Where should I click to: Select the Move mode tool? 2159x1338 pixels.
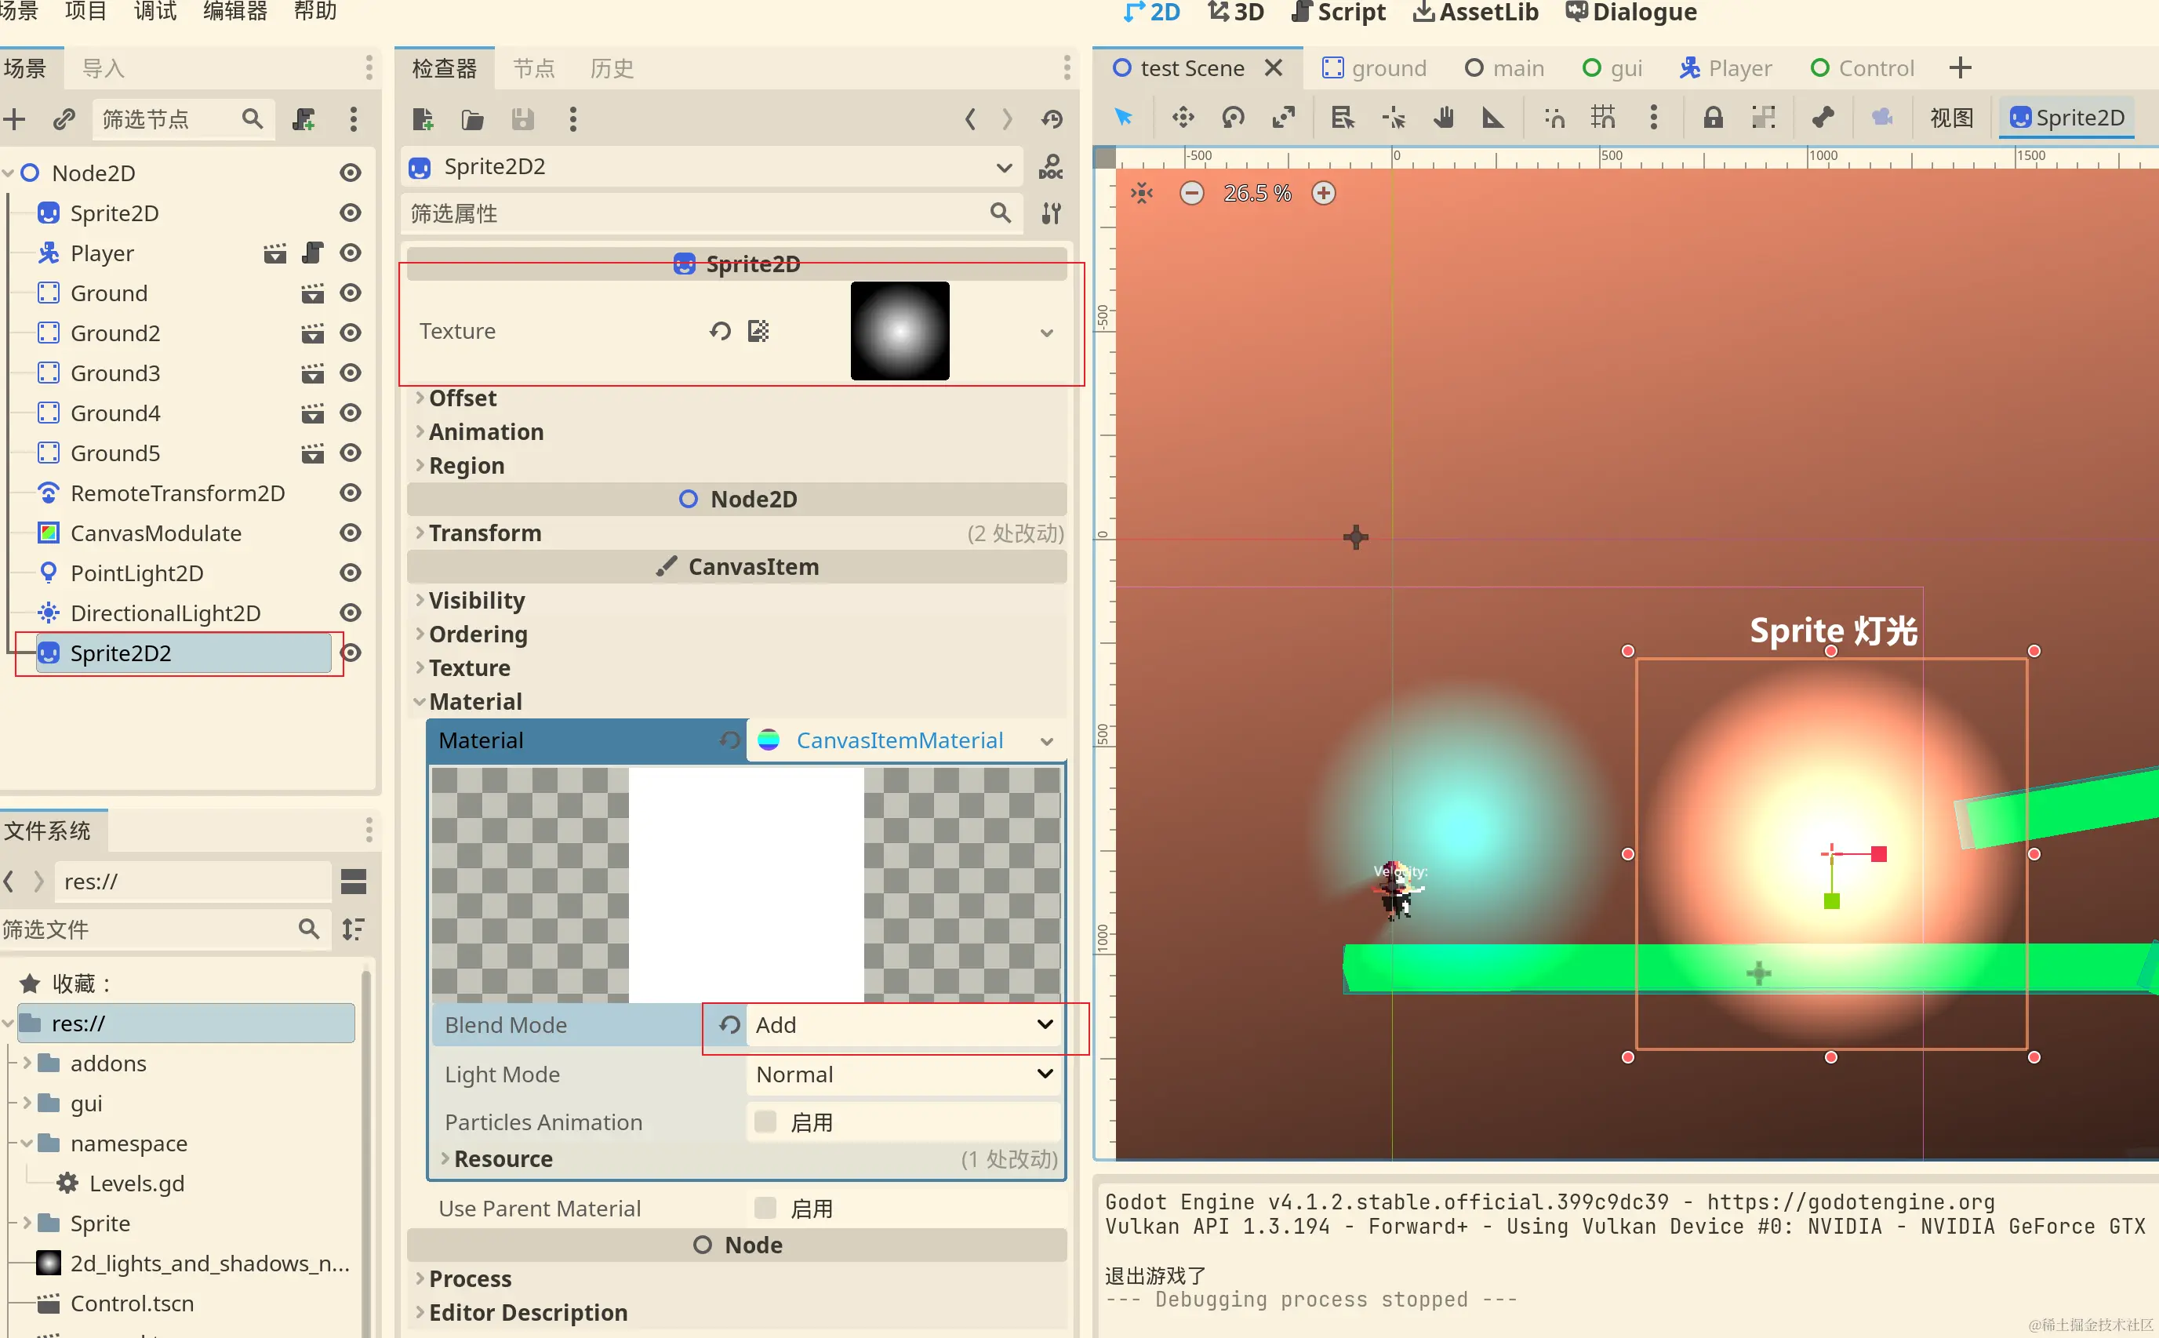1183,118
